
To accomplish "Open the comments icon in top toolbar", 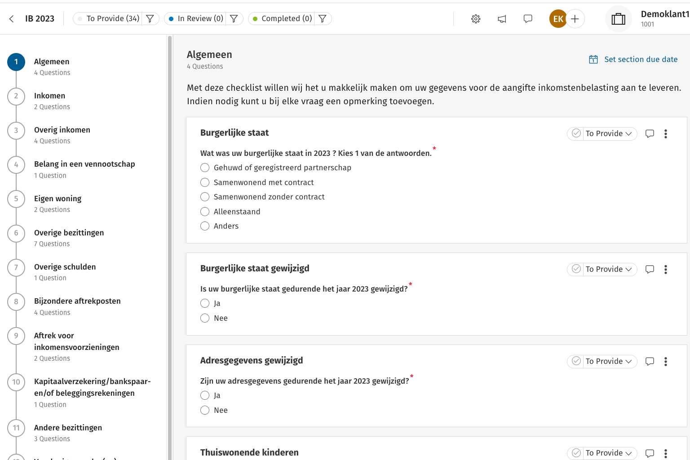I will (x=528, y=19).
